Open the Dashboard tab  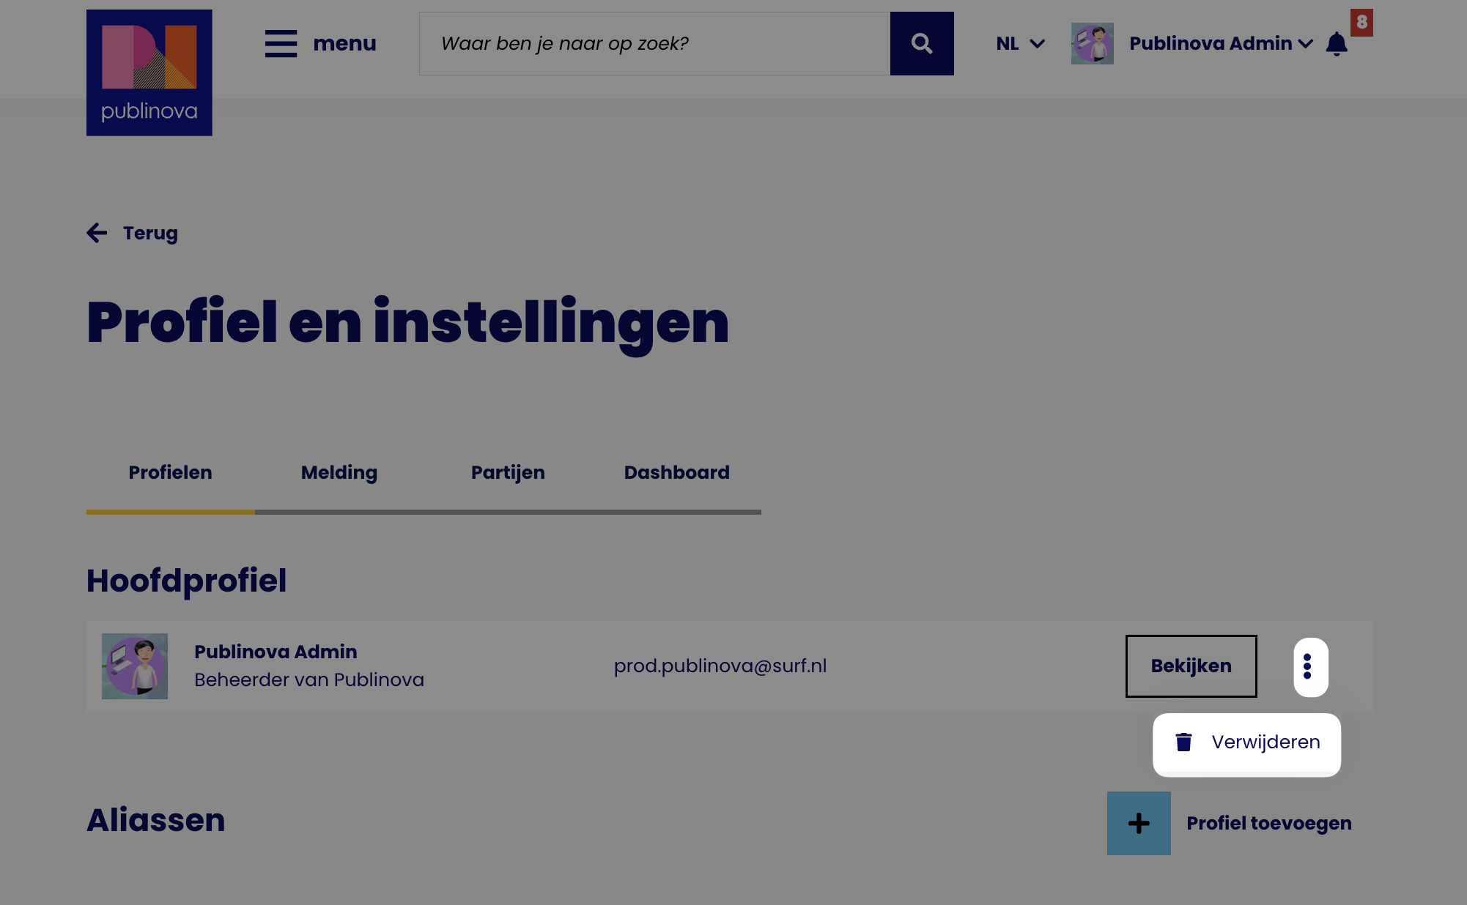676,472
